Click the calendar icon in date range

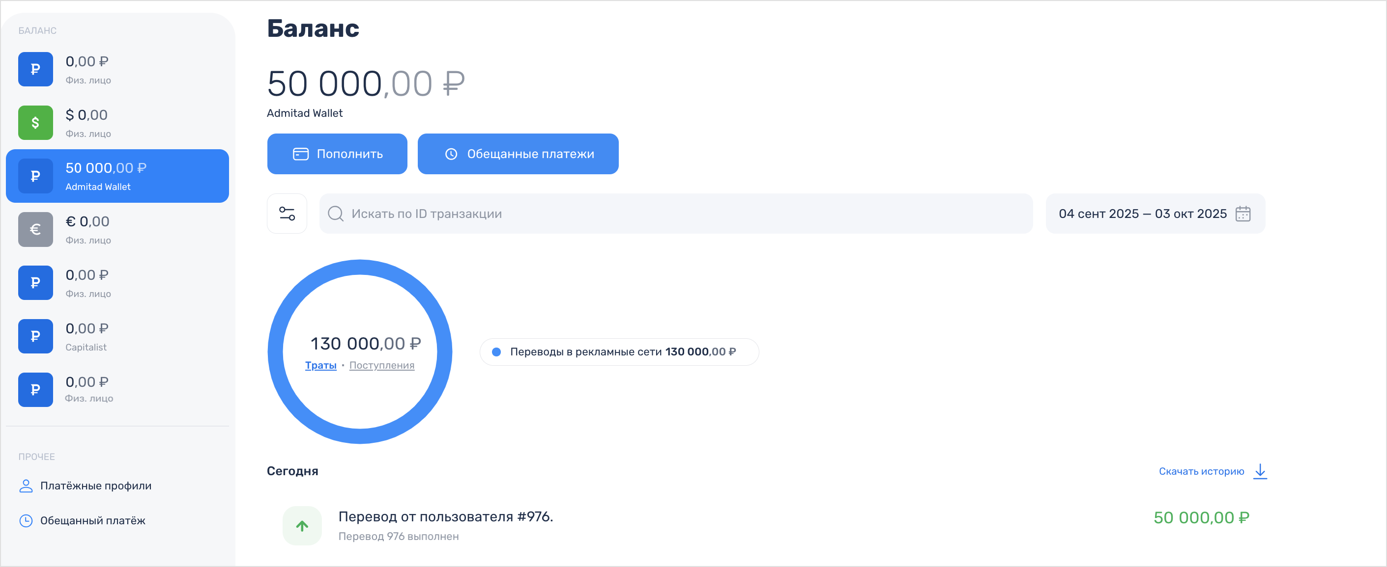(1243, 214)
